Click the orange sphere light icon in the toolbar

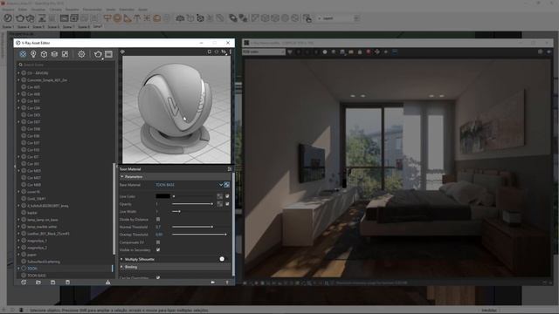pyautogui.click(x=117, y=18)
